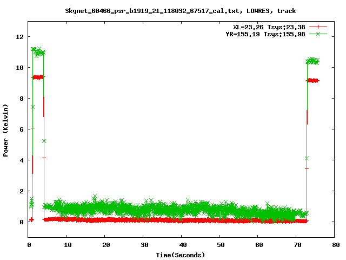Click the first green YR plateau near 11 K
This screenshot has height=260, width=346.
point(38,52)
